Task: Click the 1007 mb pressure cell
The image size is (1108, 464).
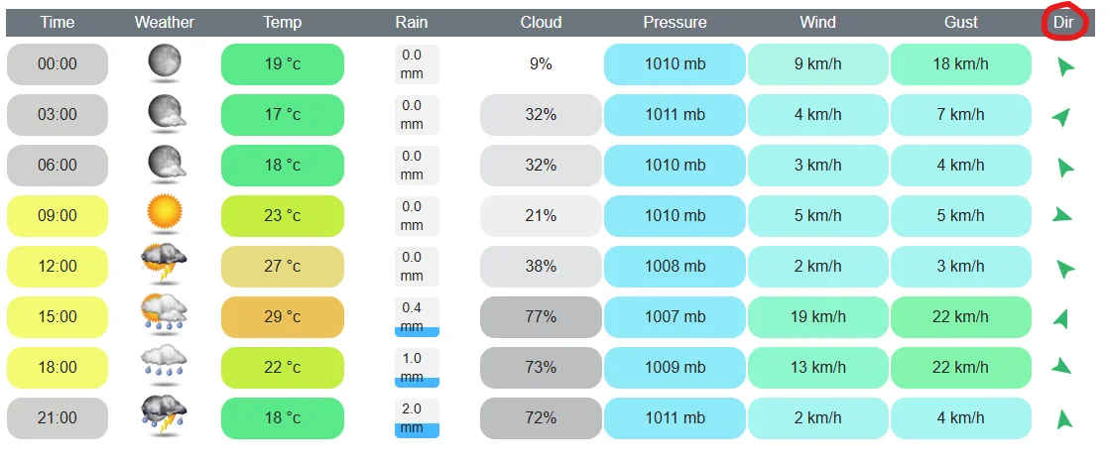Action: tap(675, 317)
